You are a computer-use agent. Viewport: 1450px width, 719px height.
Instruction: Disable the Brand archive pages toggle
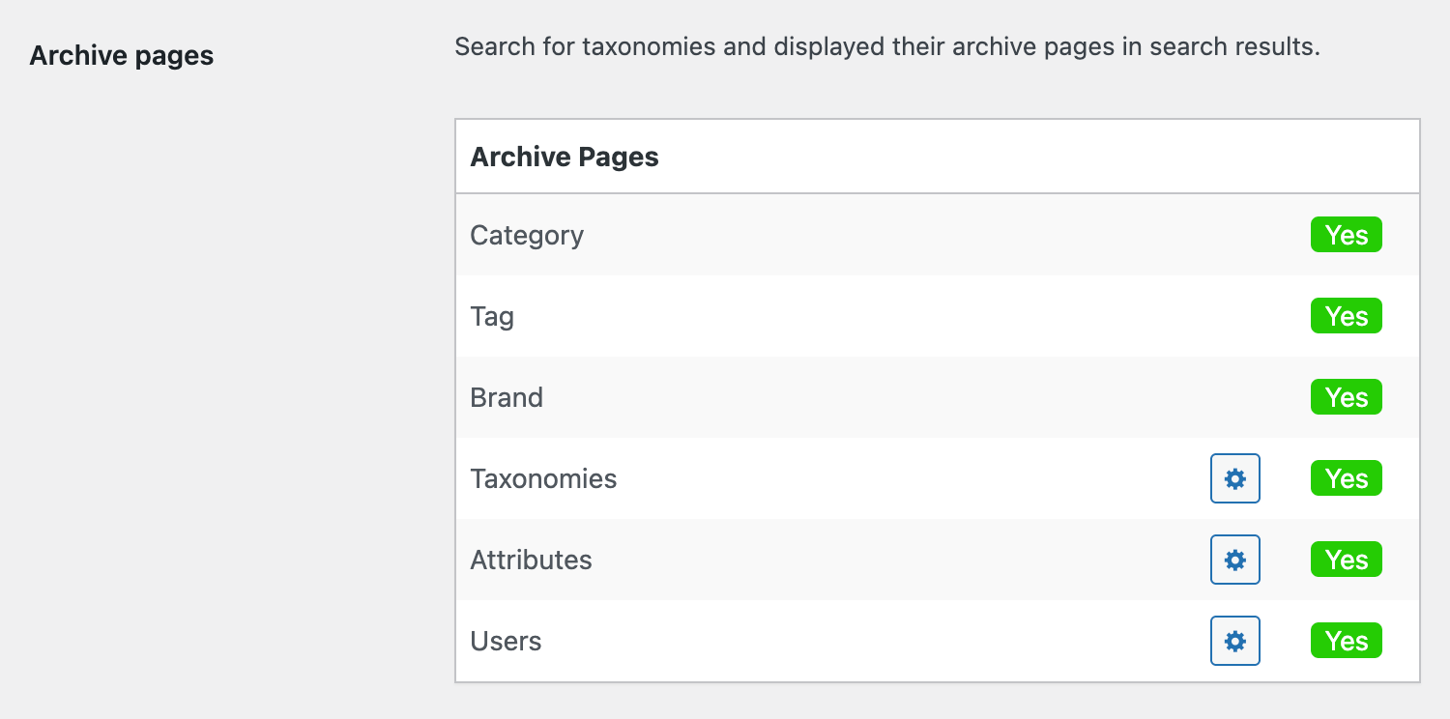1346,397
